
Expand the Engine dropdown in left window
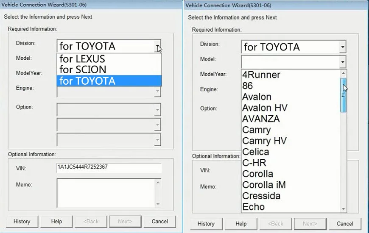pos(157,91)
